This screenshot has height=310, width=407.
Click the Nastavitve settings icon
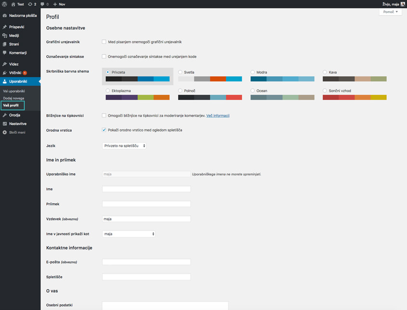tap(4, 124)
